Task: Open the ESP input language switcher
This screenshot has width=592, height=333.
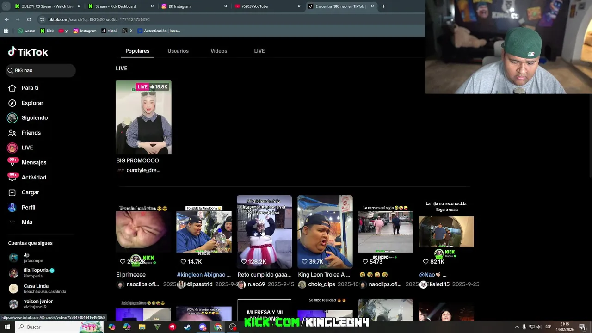Action: (549, 327)
